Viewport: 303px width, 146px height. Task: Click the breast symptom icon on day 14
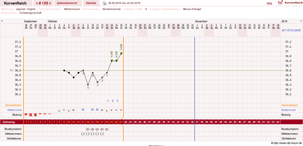coord(88,129)
